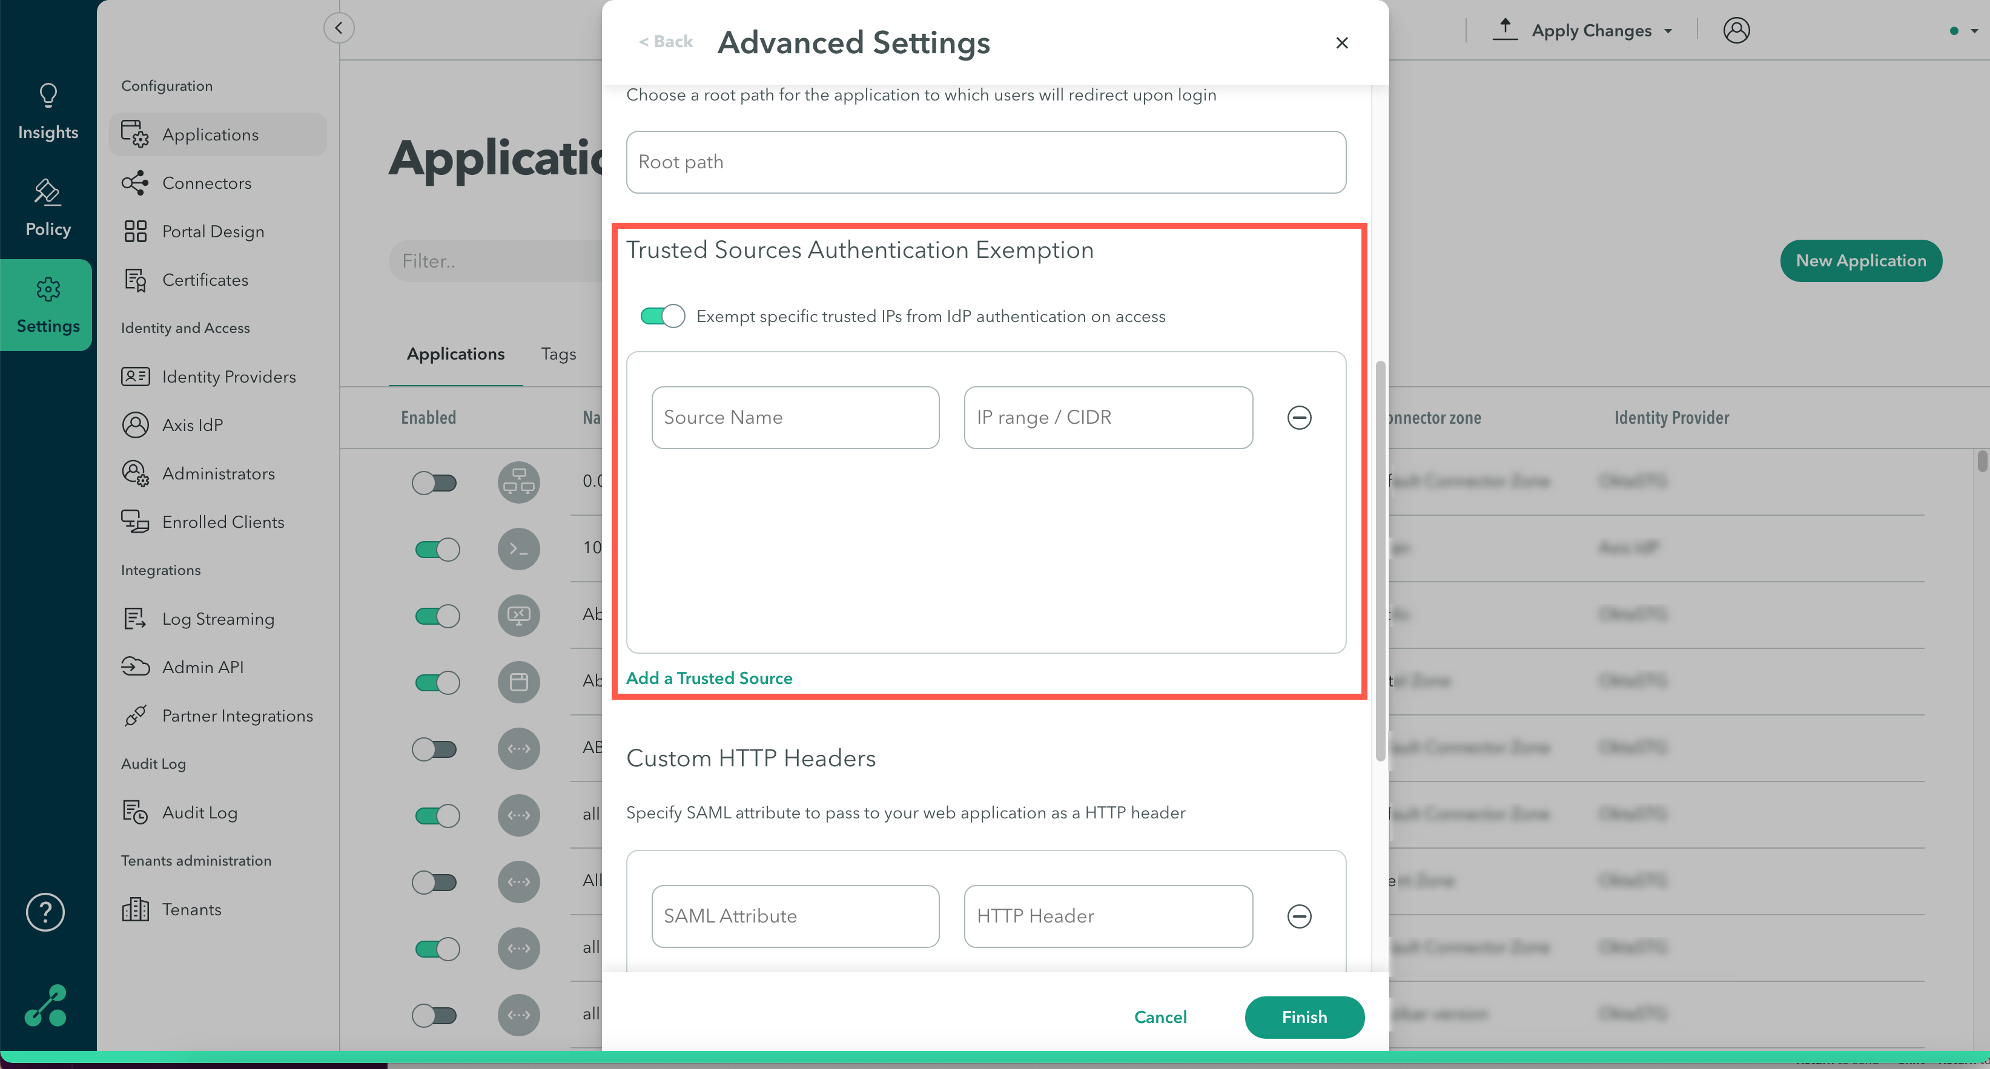Image resolution: width=1990 pixels, height=1069 pixels.
Task: Expand the Apply Changes dropdown
Action: [x=1671, y=30]
